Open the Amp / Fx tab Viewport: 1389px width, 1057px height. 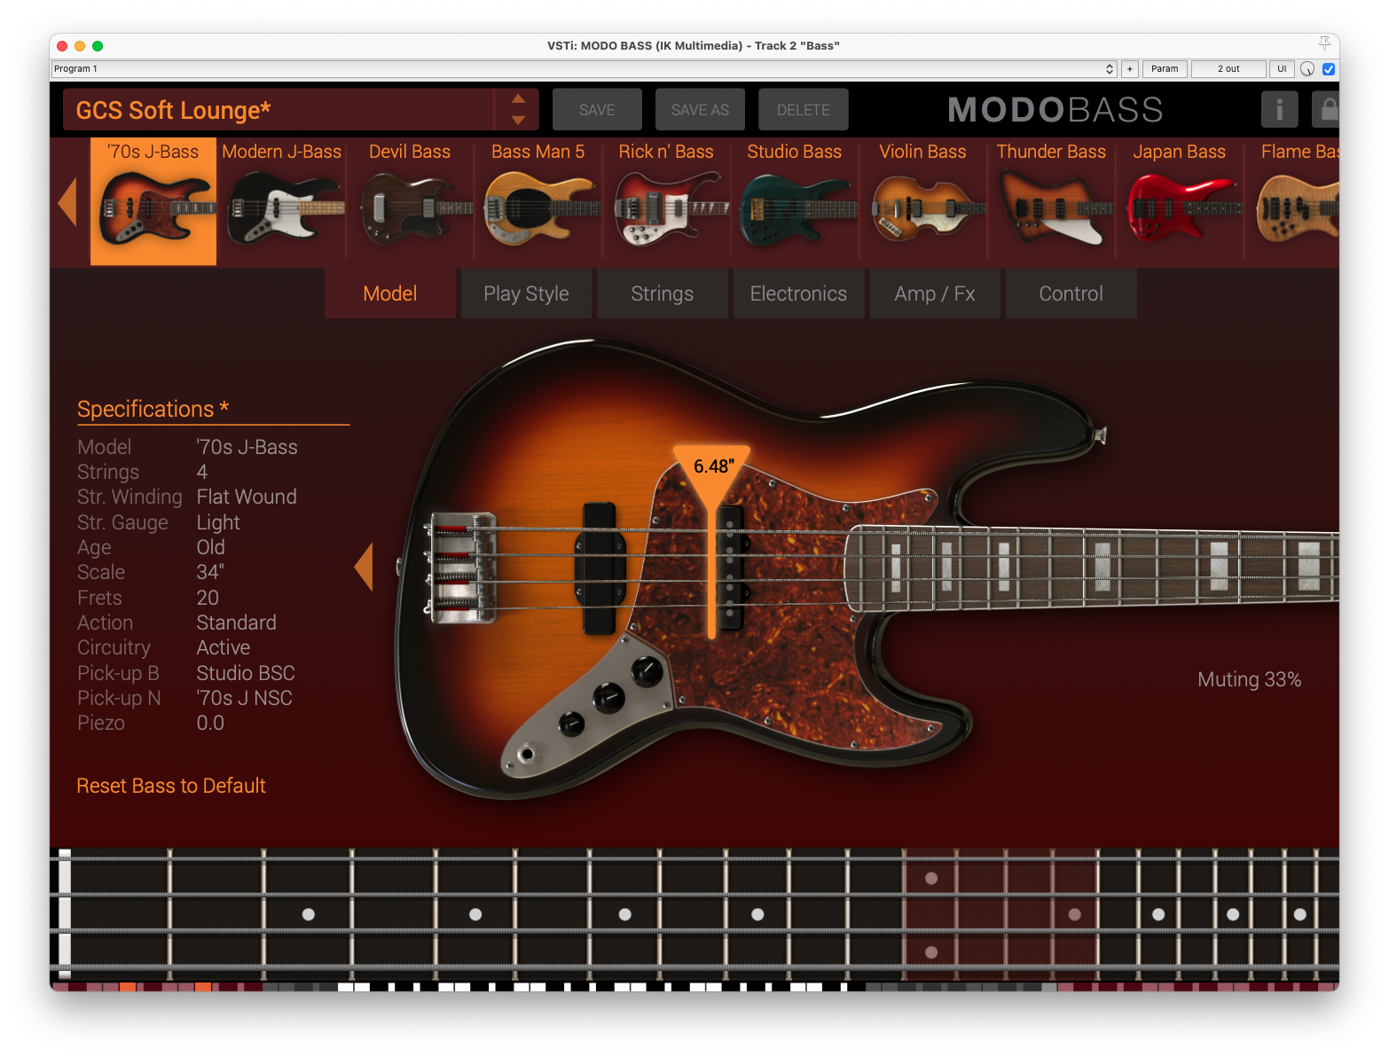pyautogui.click(x=935, y=294)
